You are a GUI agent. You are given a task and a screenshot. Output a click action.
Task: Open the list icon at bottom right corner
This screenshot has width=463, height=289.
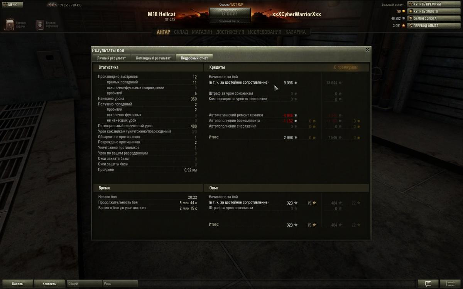450,284
